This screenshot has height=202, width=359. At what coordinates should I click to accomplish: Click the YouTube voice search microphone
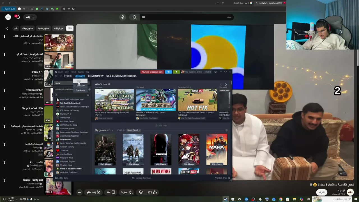[x=123, y=17]
